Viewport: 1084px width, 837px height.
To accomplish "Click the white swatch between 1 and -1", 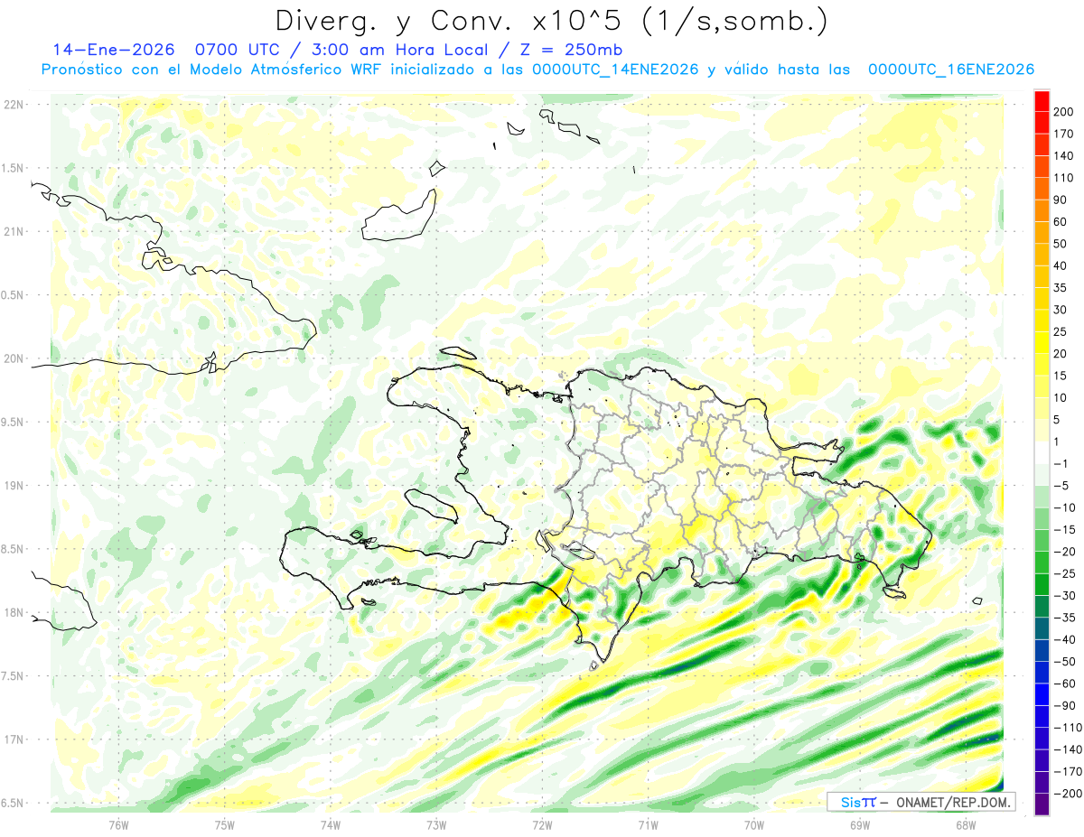I will tap(1042, 452).
